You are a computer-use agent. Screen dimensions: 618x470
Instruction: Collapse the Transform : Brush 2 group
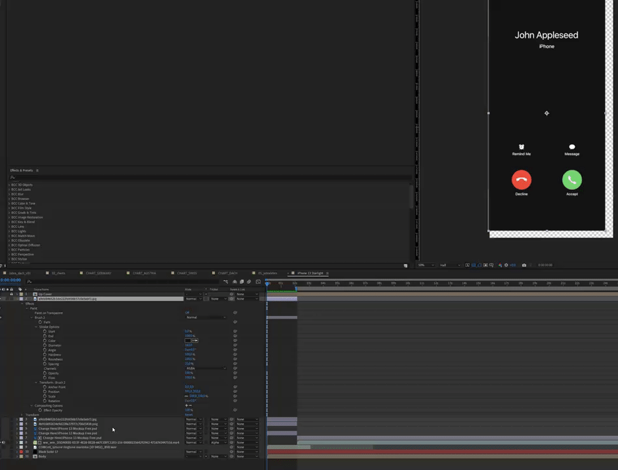pos(37,383)
